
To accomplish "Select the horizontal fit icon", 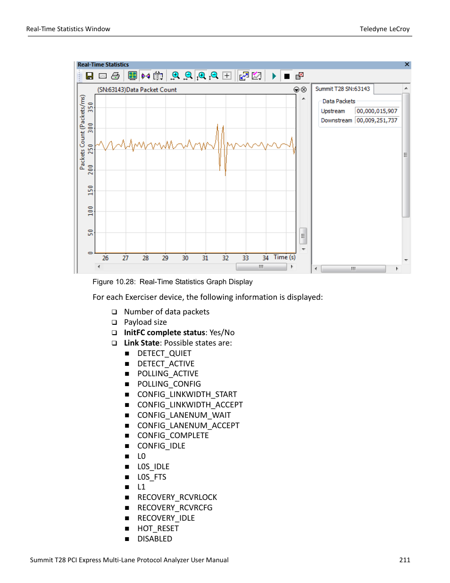I will point(145,76).
